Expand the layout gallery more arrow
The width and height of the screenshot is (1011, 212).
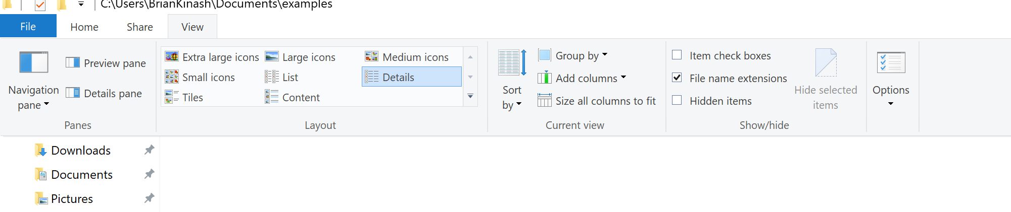click(470, 96)
